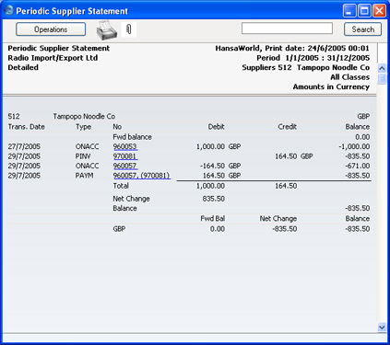Click credit value '164.50 GBP'
The height and width of the screenshot is (345, 390).
(293, 156)
